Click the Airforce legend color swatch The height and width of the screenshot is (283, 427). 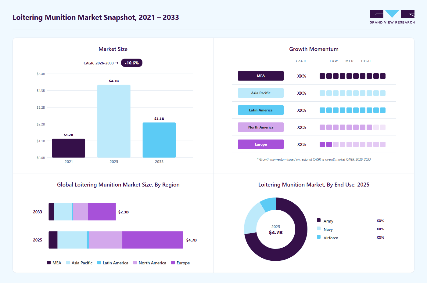click(319, 237)
